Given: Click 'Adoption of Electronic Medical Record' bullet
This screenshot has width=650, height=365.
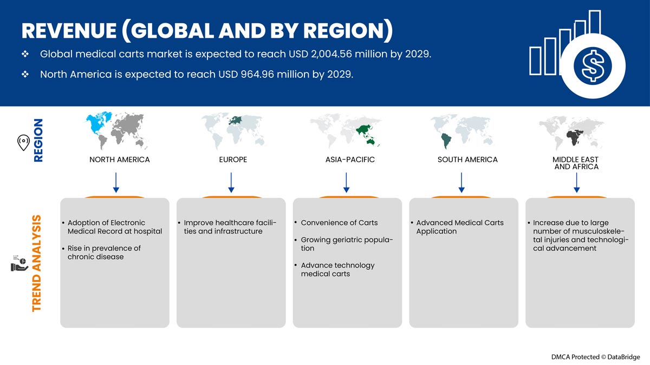Looking at the screenshot, I should click(114, 227).
